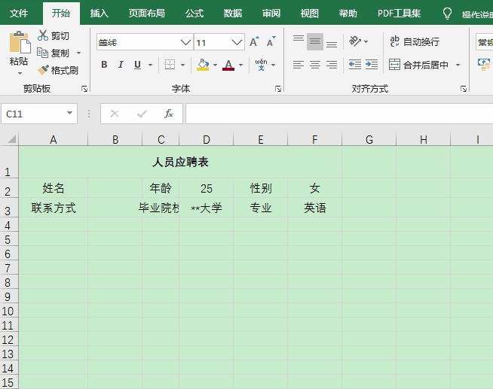Switch to 公式 Formulas tab
The image size is (493, 389).
194,14
